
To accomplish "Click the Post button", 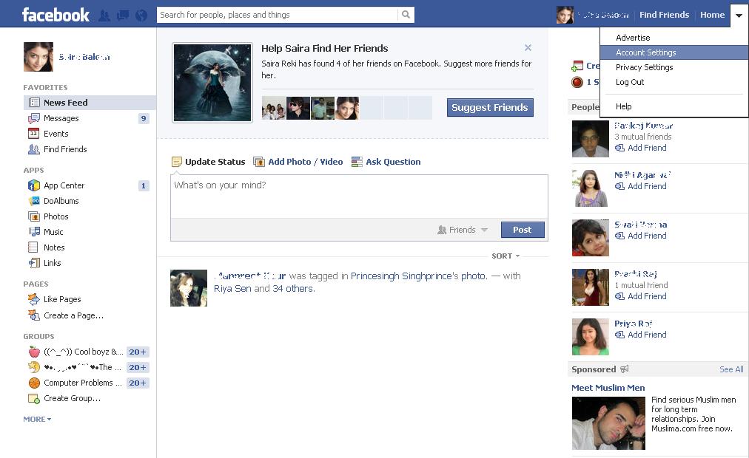I will [522, 230].
